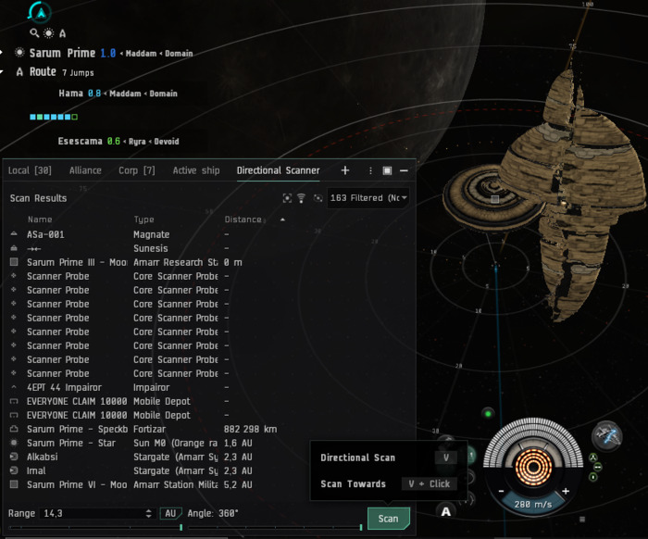Click the station icon beside Sarum Prime VI

(x=14, y=484)
